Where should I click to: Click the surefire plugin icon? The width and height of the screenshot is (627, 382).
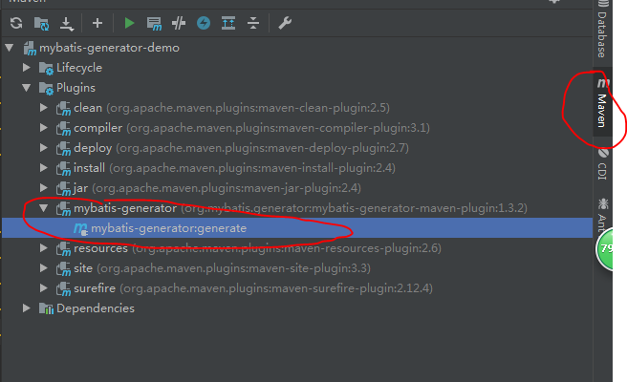[x=63, y=288]
